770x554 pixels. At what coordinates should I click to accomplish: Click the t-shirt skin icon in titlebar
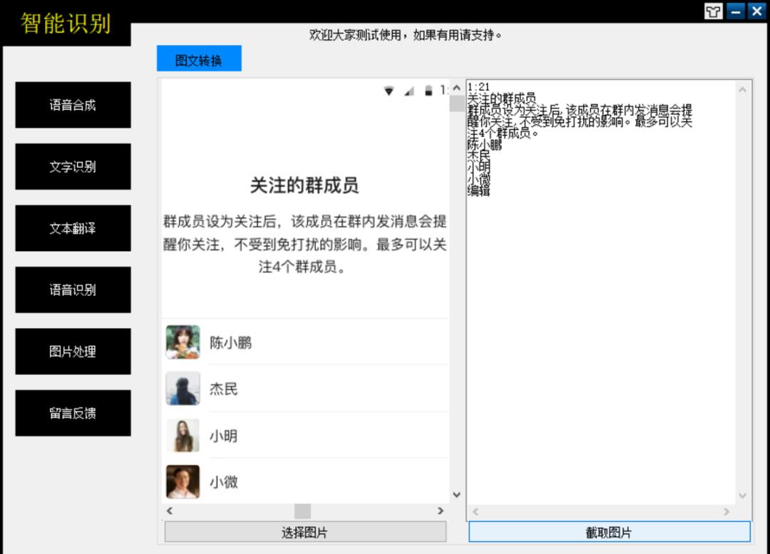pos(712,11)
